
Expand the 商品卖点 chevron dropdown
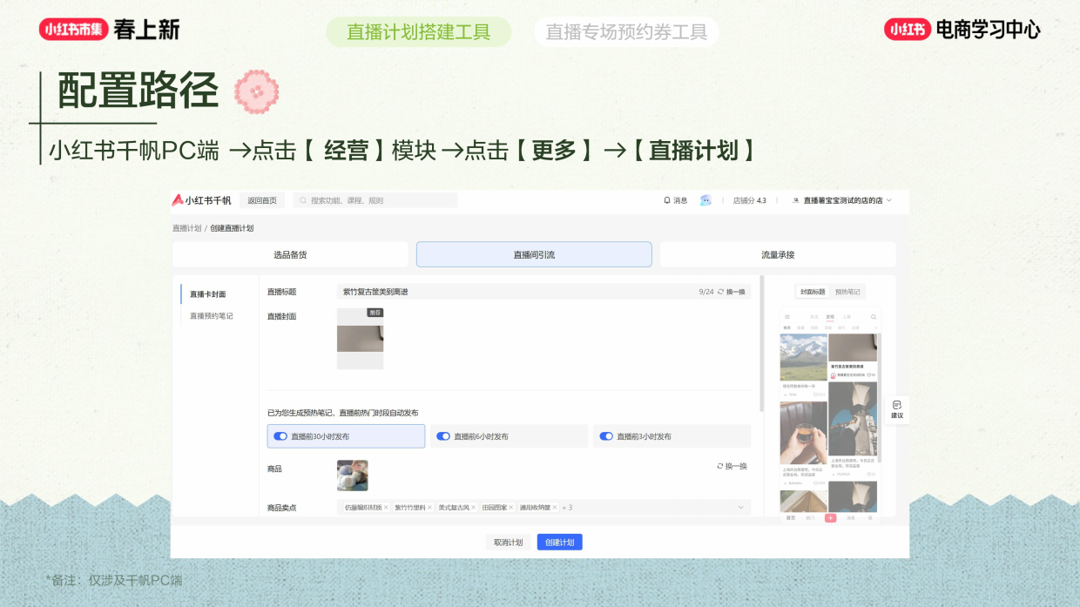(740, 506)
